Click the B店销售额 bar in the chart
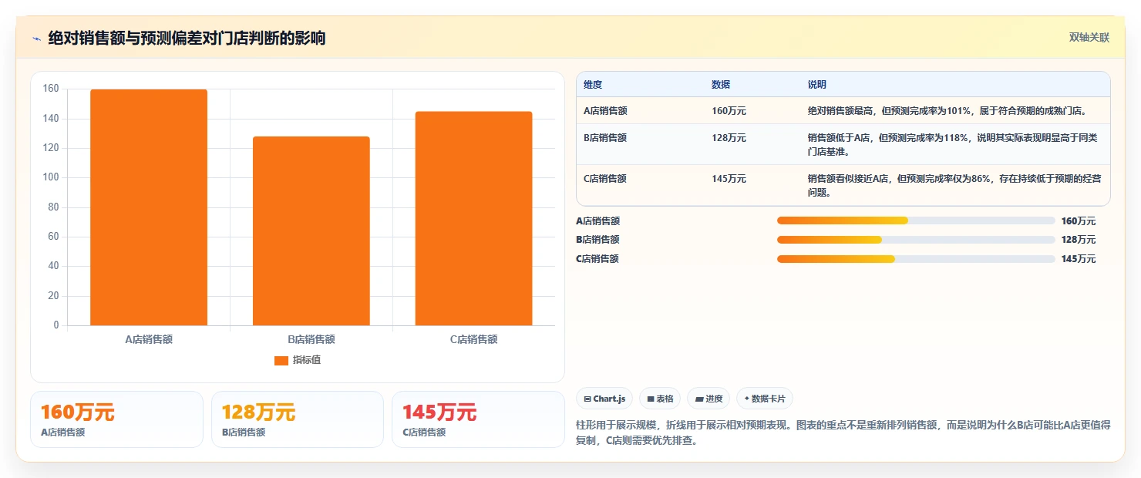The width and height of the screenshot is (1141, 478). tap(311, 231)
